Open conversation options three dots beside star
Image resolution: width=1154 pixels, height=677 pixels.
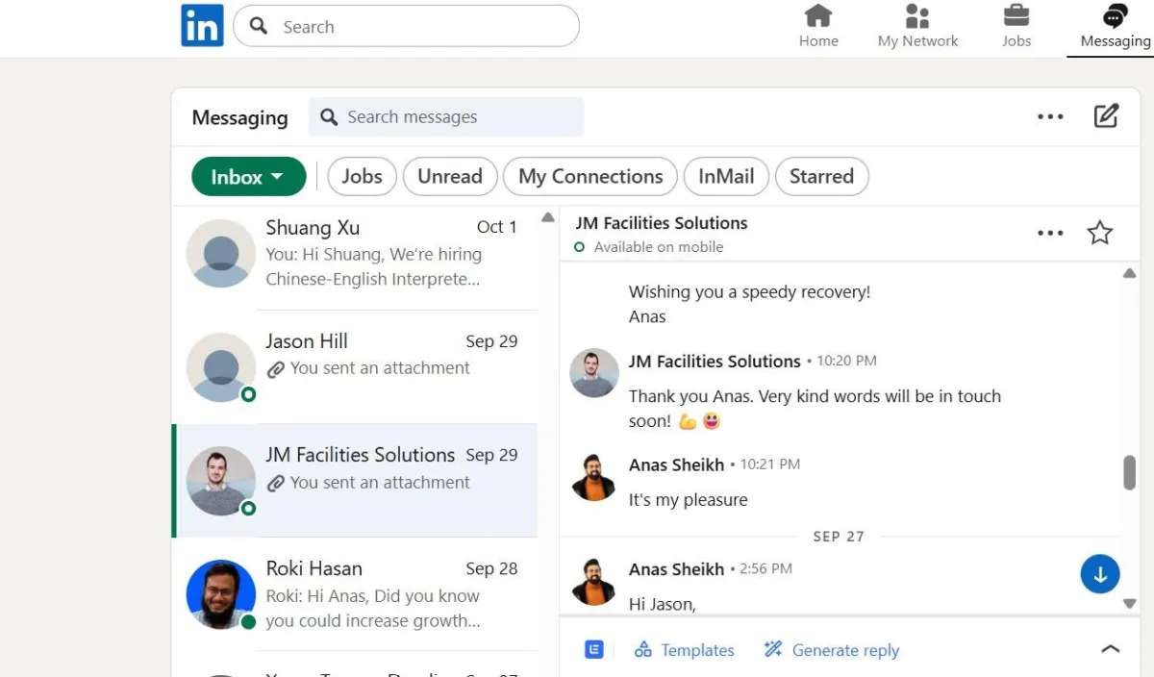coord(1050,233)
